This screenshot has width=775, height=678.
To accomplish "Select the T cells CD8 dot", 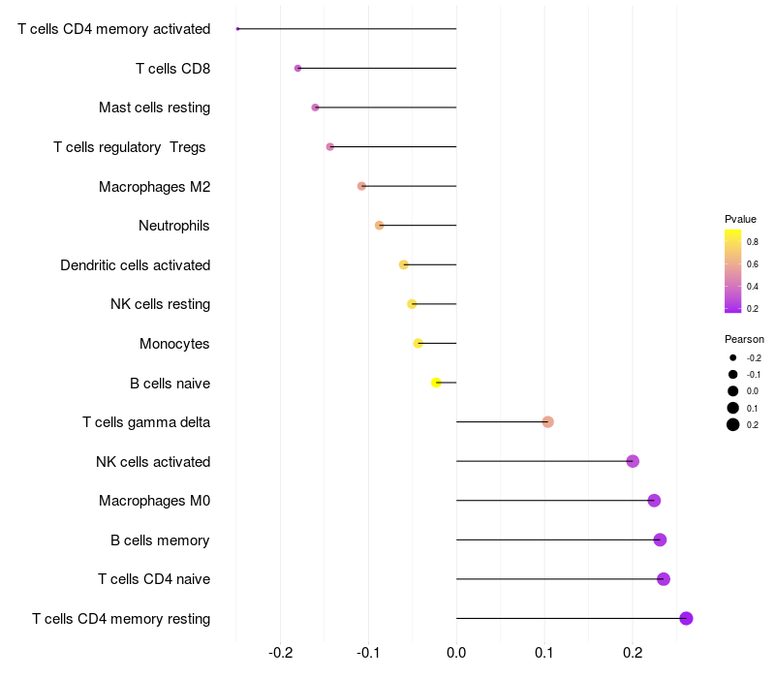I will [x=297, y=68].
